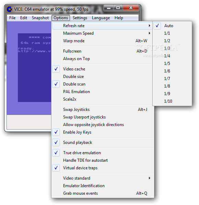Disable True drive emulation
Screen dimensions: 199x205
pos(102,153)
